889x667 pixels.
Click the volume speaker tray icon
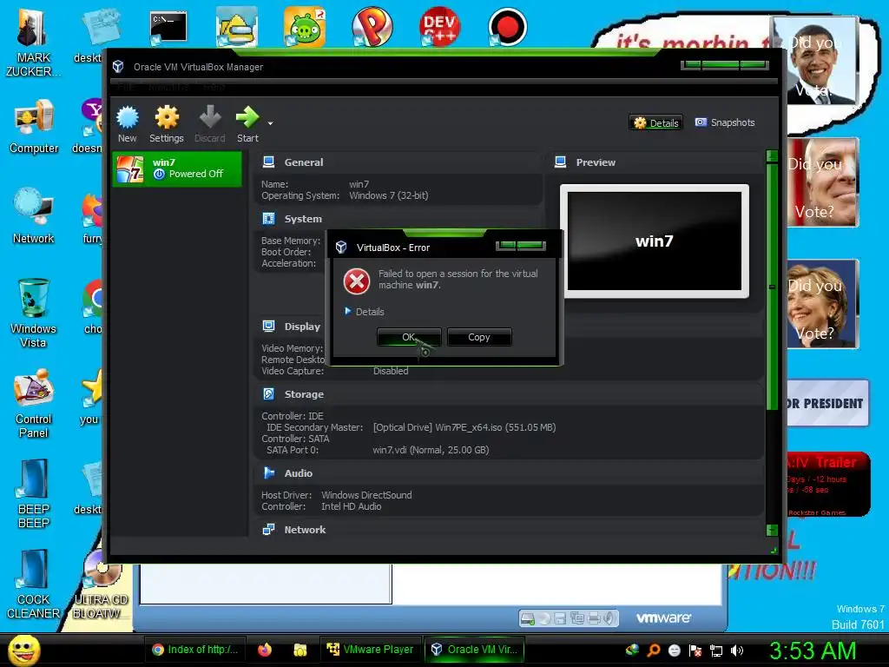[736, 650]
